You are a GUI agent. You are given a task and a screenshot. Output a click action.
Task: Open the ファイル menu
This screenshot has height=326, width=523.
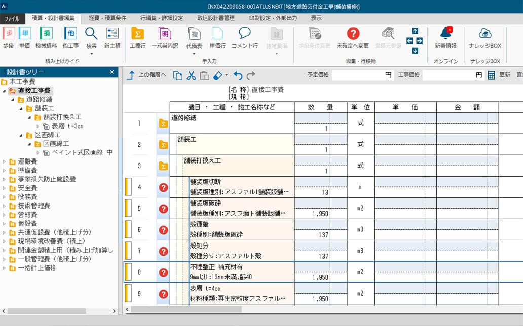[12, 19]
